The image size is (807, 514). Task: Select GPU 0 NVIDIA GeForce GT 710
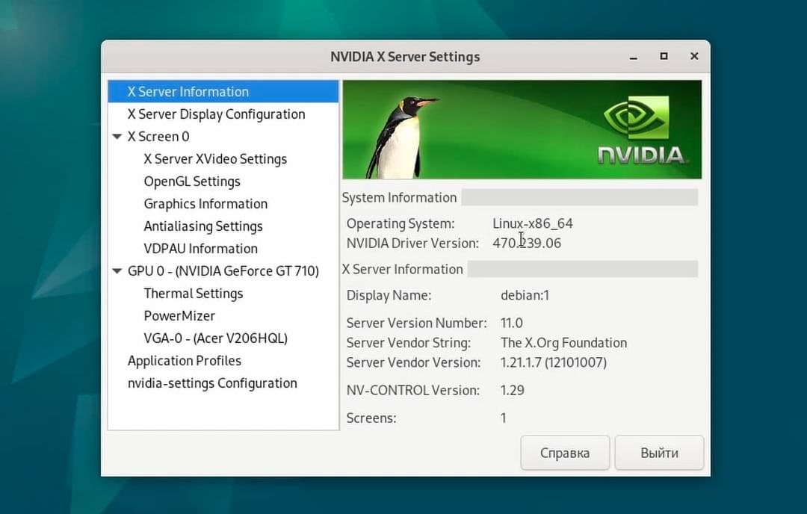[223, 271]
